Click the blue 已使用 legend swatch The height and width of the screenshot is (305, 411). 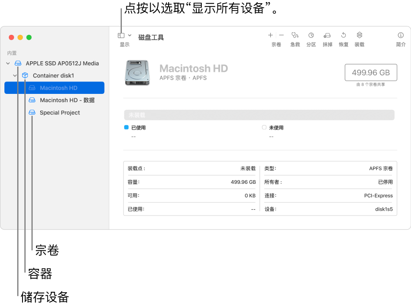tap(126, 127)
